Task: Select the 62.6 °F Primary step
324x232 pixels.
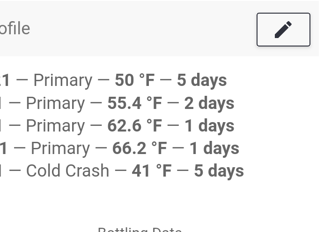Action: (117, 126)
